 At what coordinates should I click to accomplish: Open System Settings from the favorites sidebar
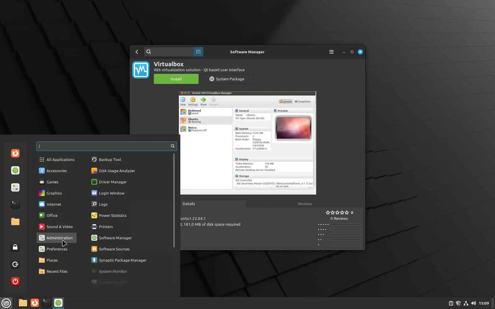coord(15,187)
